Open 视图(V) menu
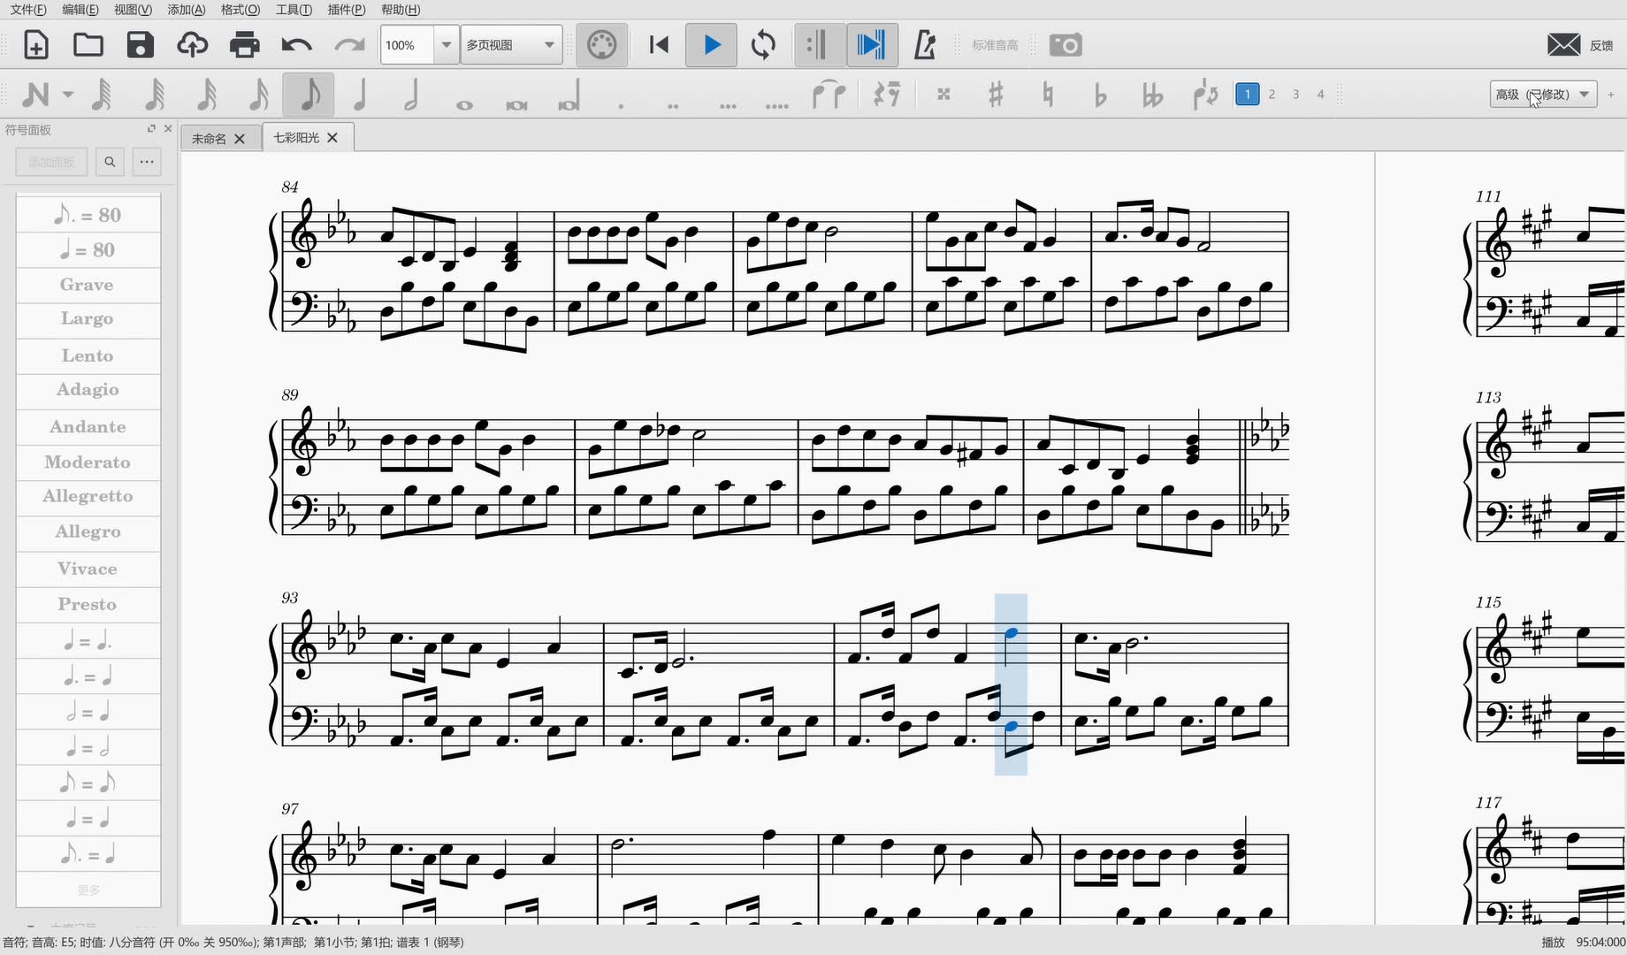The width and height of the screenshot is (1627, 955). tap(133, 10)
